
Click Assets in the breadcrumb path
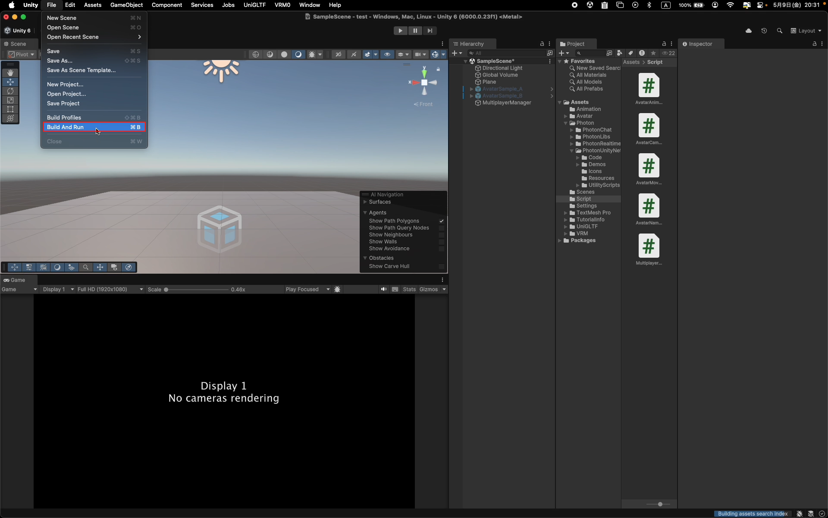coord(631,62)
